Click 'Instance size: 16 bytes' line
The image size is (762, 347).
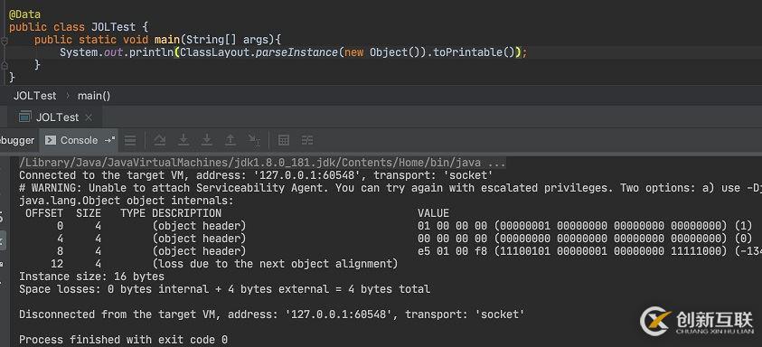coord(92,276)
